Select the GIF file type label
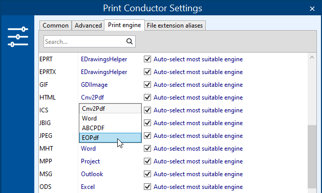This screenshot has height=193, width=322. pos(44,85)
